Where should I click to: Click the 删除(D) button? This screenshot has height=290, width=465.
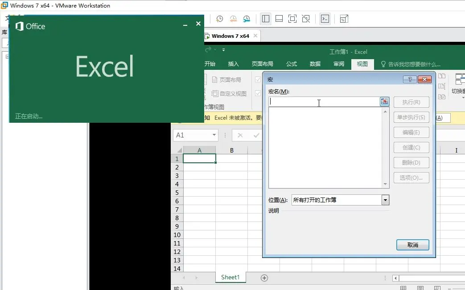[412, 162]
